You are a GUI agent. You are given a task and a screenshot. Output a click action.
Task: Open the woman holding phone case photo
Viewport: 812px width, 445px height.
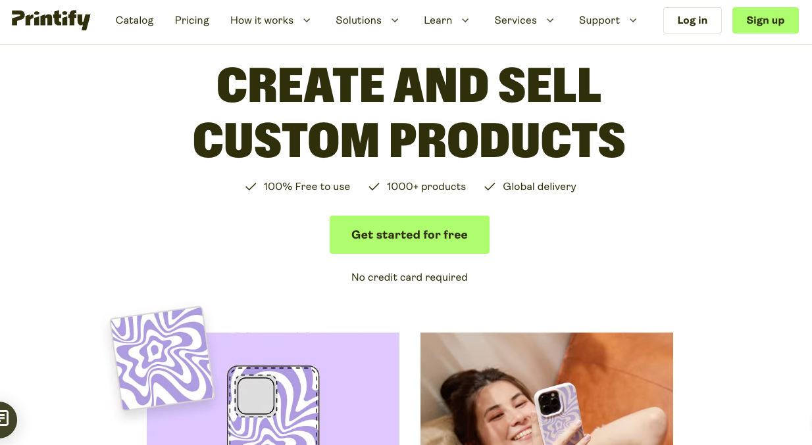tap(547, 388)
